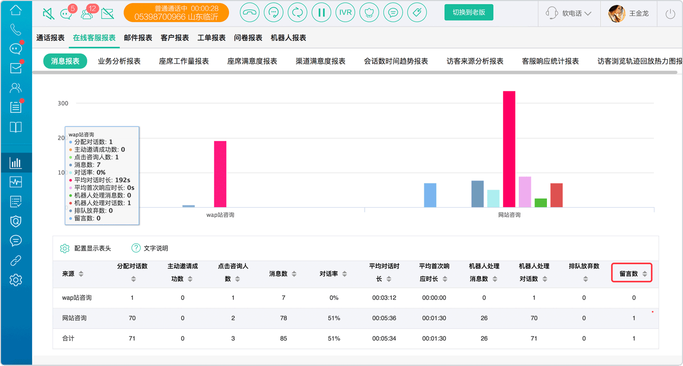683x366 pixels.
Task: Open 访客来源分析报表 sub-tab
Action: (475, 61)
